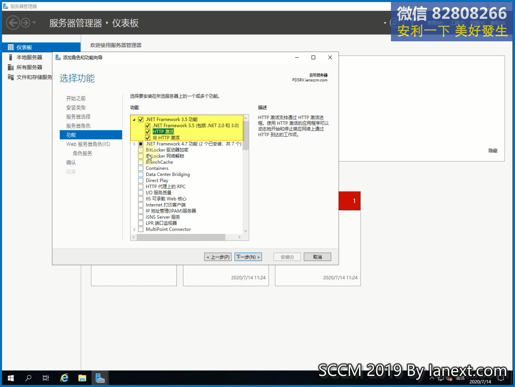Click the 添加角色和功能向导 title bar icon
Screen dimensions: 515x387
[x=58, y=57]
